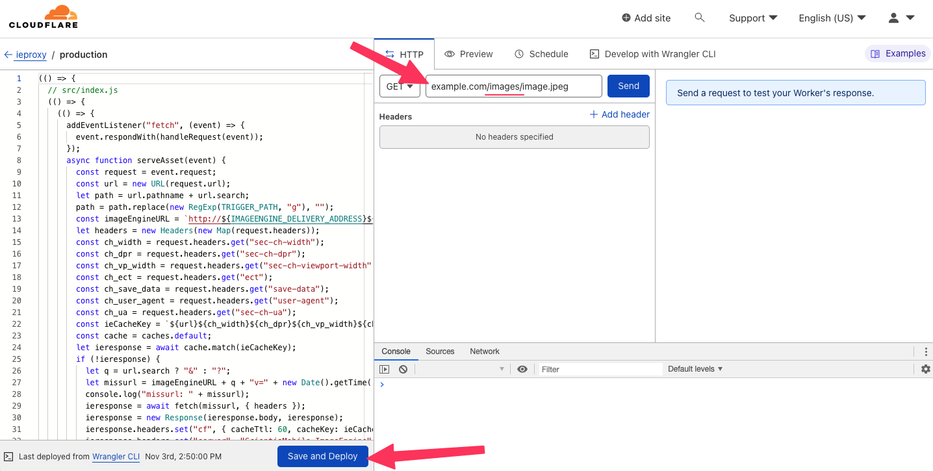
Task: Click the 'No headers specified' box
Action: click(515, 137)
